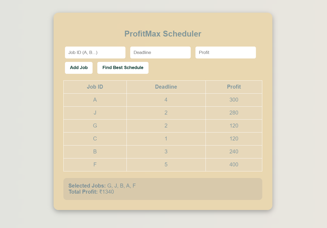Click the Job ID input field
The image size is (327, 228).
[x=95, y=52]
